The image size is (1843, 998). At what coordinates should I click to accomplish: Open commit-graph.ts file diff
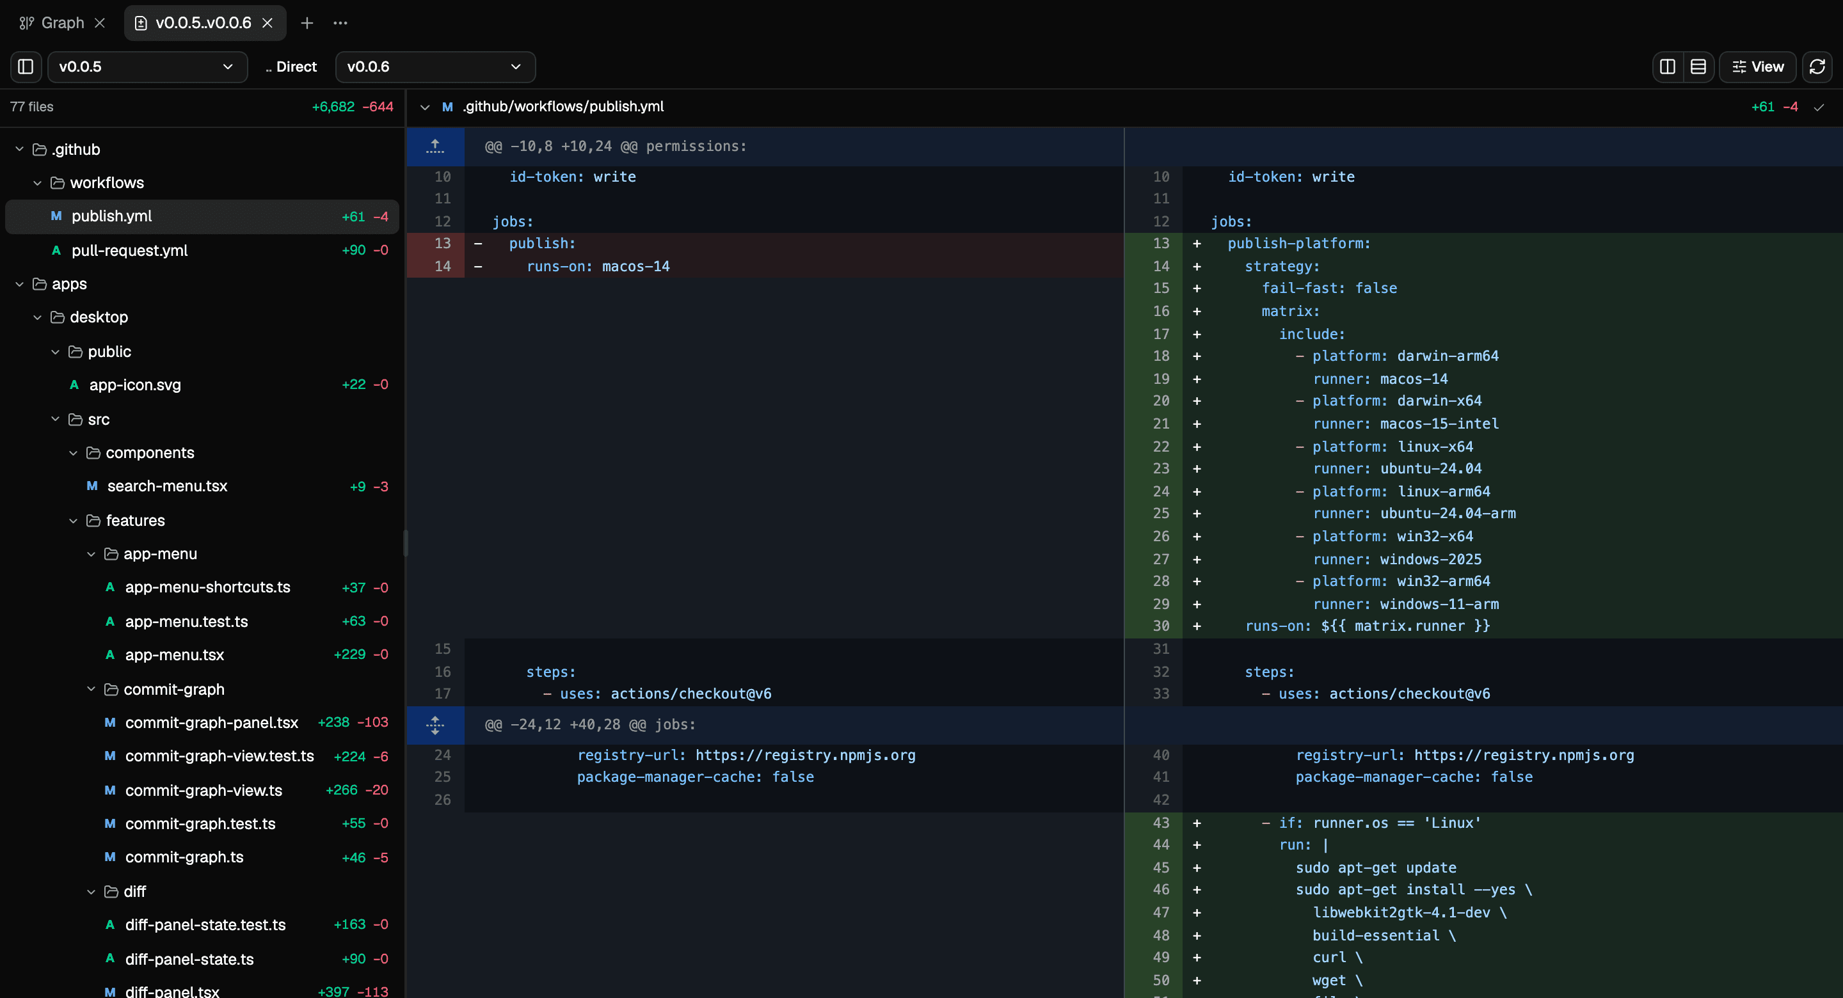pyautogui.click(x=202, y=857)
